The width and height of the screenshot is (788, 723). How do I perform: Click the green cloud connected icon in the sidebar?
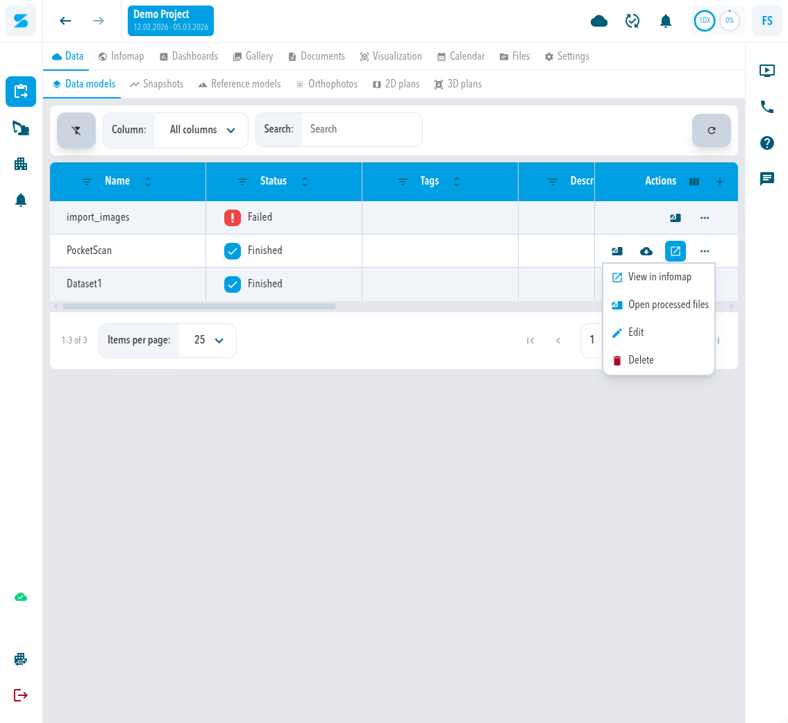tap(21, 597)
